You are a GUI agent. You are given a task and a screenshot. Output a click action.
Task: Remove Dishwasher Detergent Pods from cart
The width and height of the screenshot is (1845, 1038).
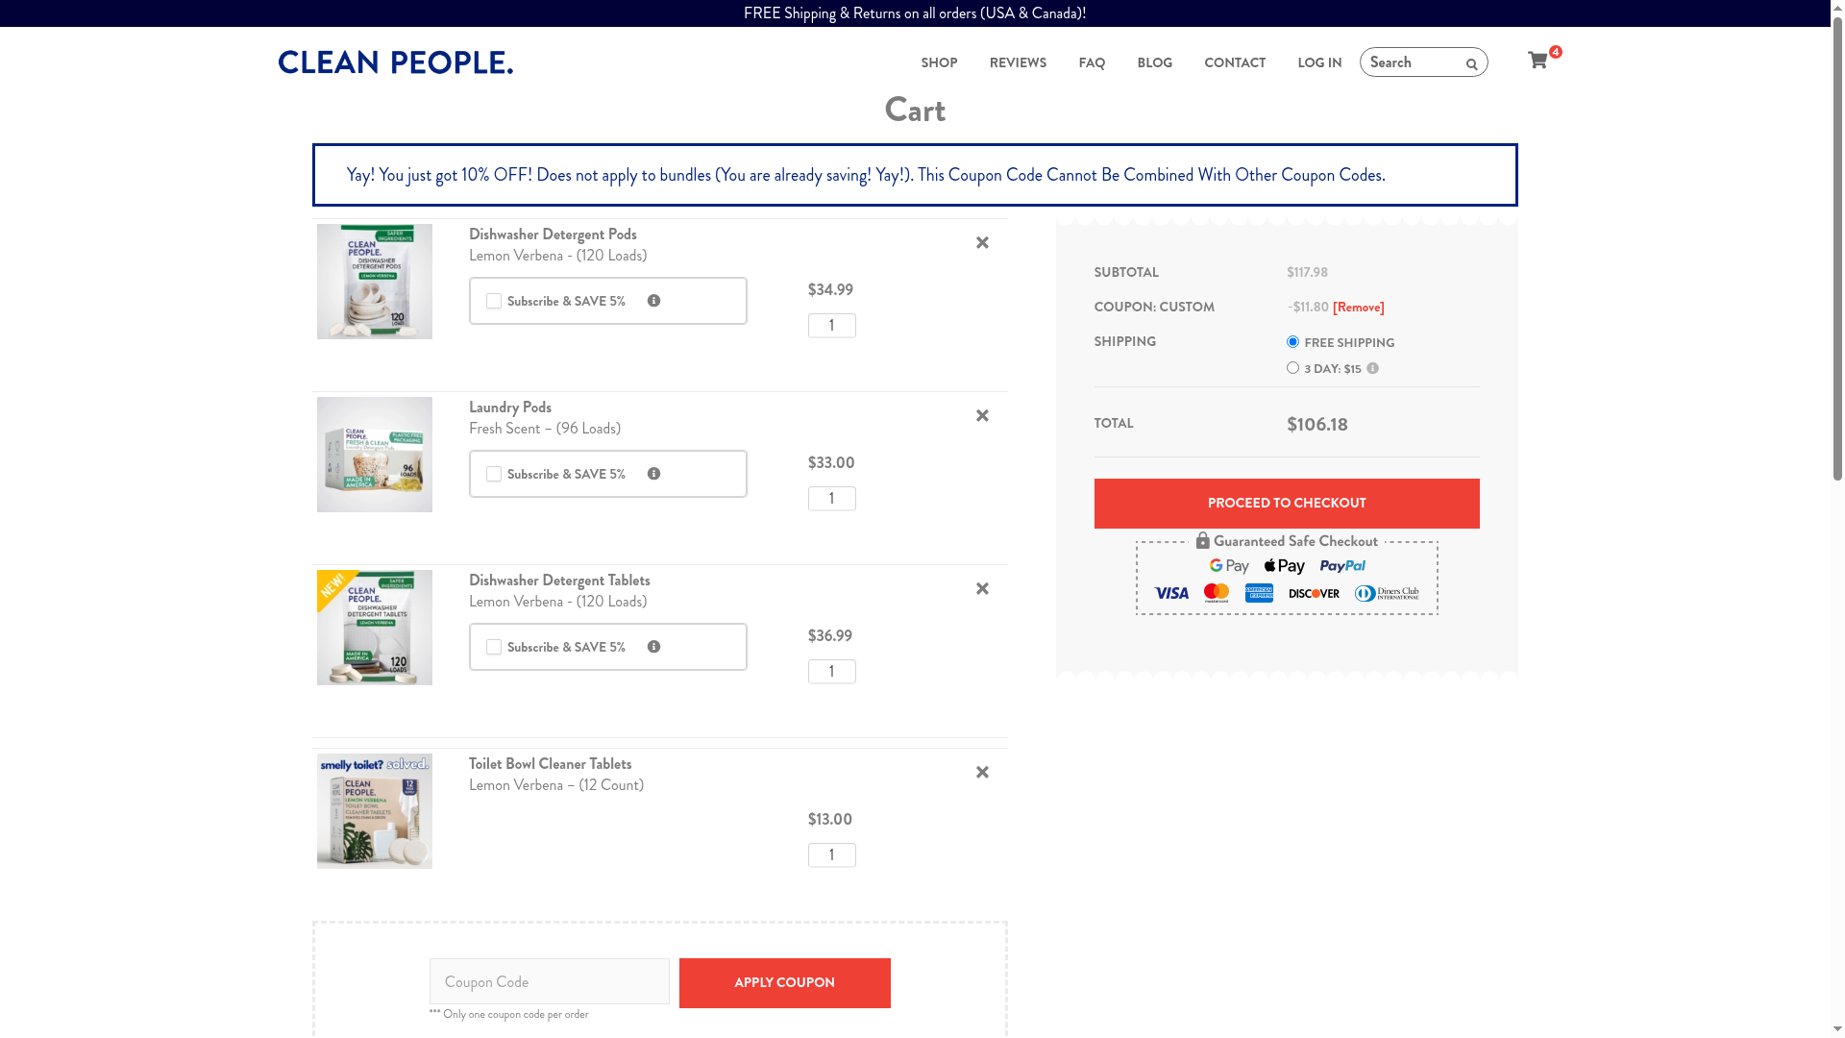(982, 243)
